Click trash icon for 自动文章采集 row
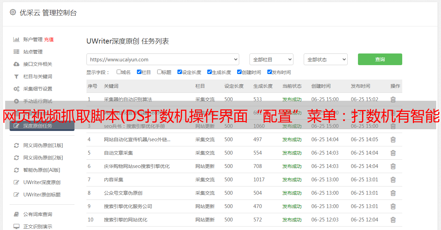This screenshot has width=441, height=230. tap(393, 153)
